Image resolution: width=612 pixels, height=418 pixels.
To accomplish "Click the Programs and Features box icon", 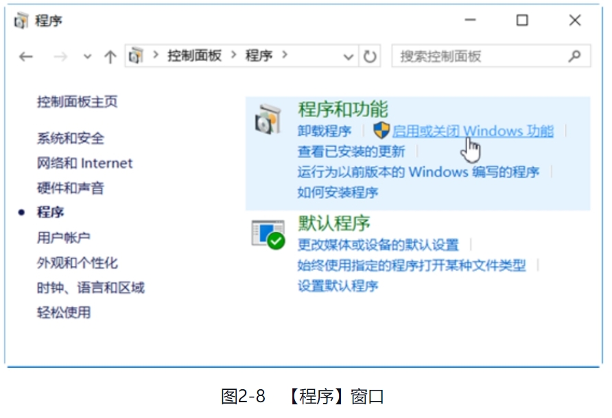I will [267, 119].
